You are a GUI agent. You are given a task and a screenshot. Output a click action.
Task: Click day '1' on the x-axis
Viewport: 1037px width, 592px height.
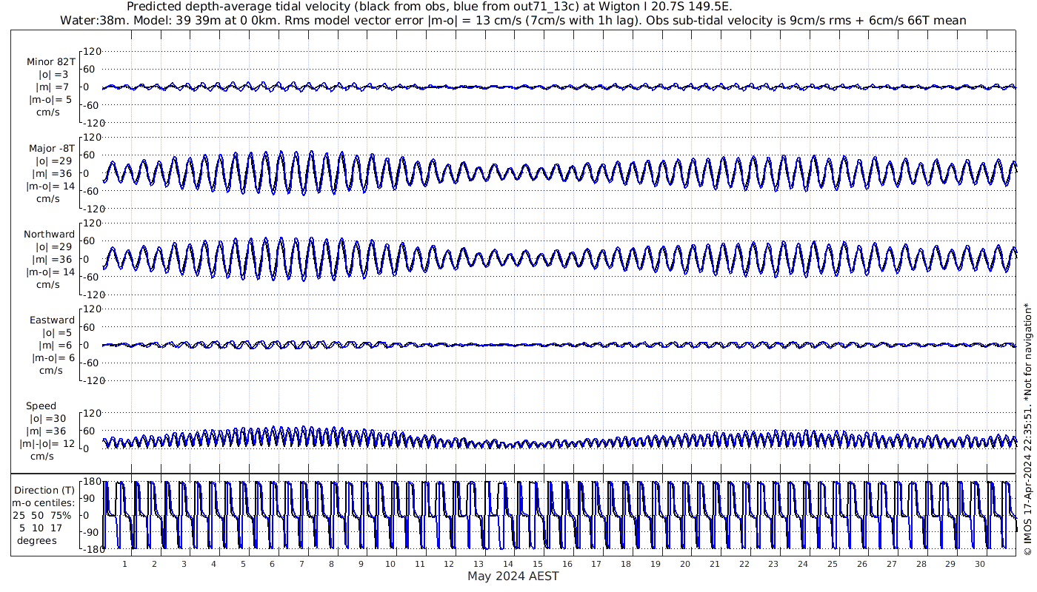coord(124,564)
